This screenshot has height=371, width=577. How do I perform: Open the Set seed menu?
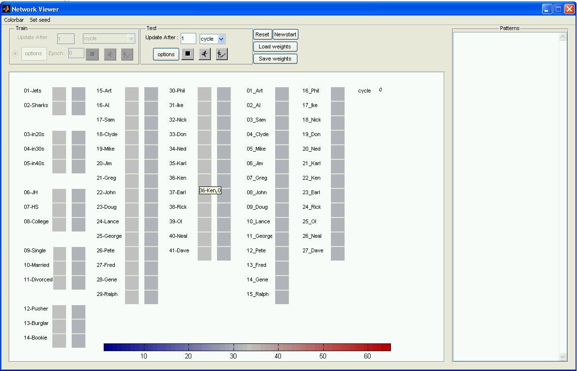tap(40, 20)
